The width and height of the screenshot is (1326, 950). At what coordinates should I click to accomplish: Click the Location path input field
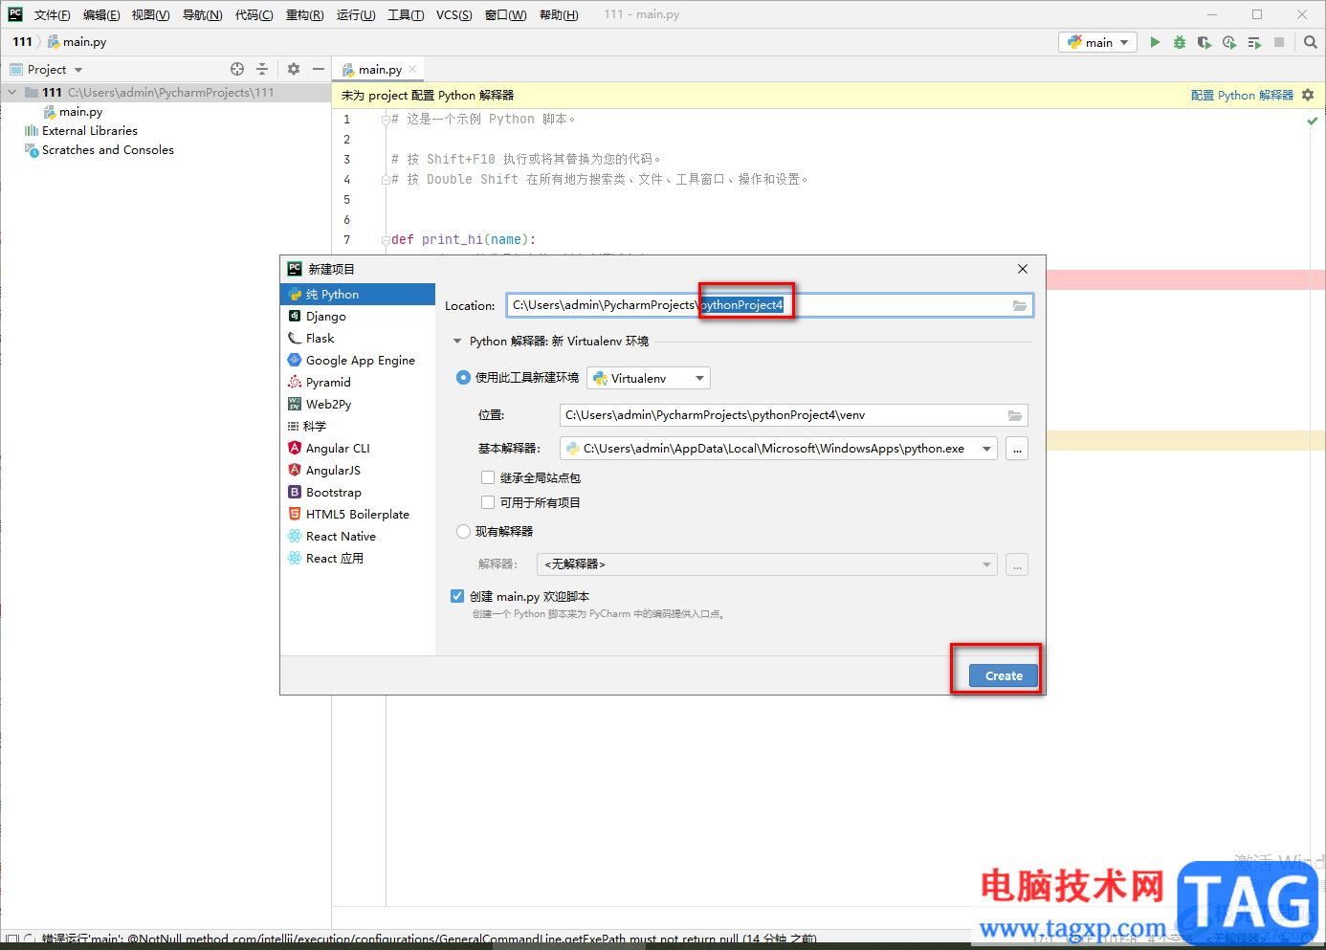(x=770, y=305)
